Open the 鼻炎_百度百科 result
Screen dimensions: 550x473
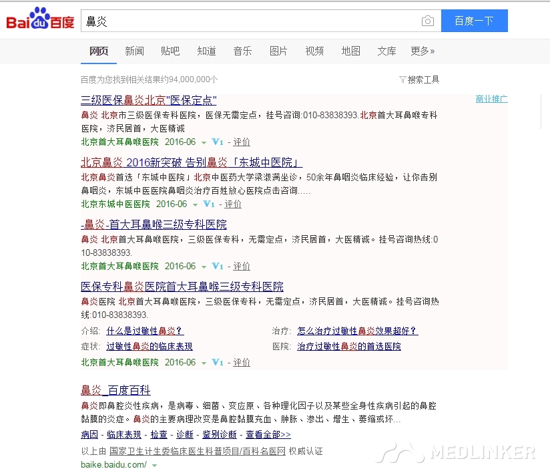[115, 390]
